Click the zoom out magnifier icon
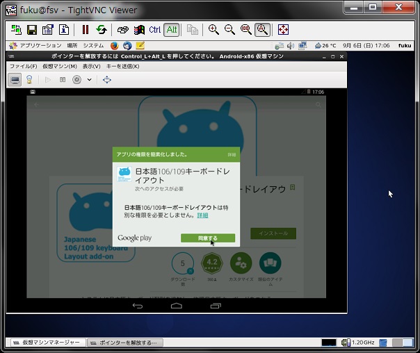The height and width of the screenshot is (353, 420). click(x=230, y=30)
